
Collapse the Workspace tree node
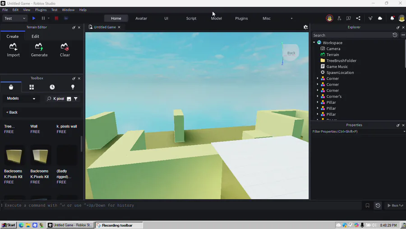[x=314, y=42]
